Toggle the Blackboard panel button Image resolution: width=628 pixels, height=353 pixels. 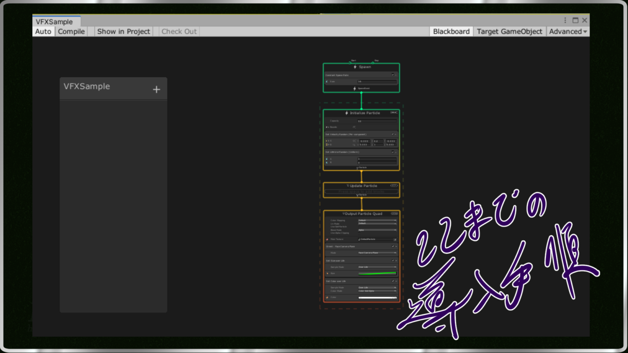[451, 31]
